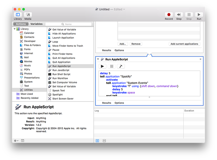Select the PDFs category icon
Viewport: 217px width, 160px height.
[21, 70]
